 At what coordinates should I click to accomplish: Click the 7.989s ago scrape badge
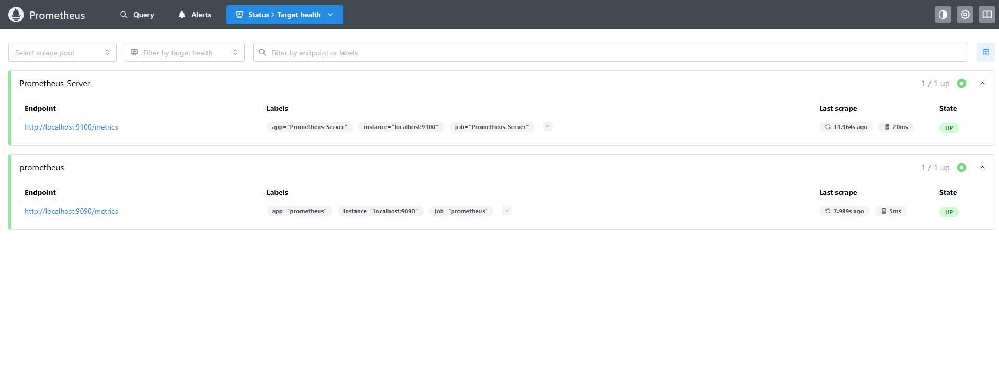pyautogui.click(x=844, y=211)
